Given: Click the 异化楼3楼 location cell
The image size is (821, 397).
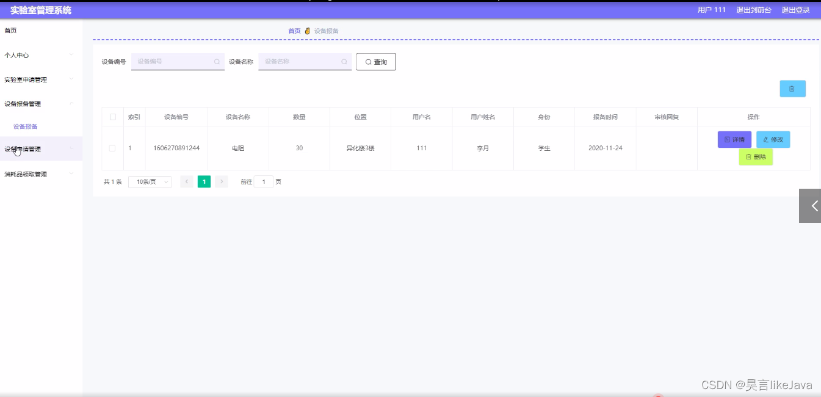Looking at the screenshot, I should [x=360, y=148].
